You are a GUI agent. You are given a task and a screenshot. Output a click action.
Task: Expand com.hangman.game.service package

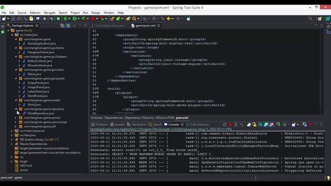tap(16, 118)
